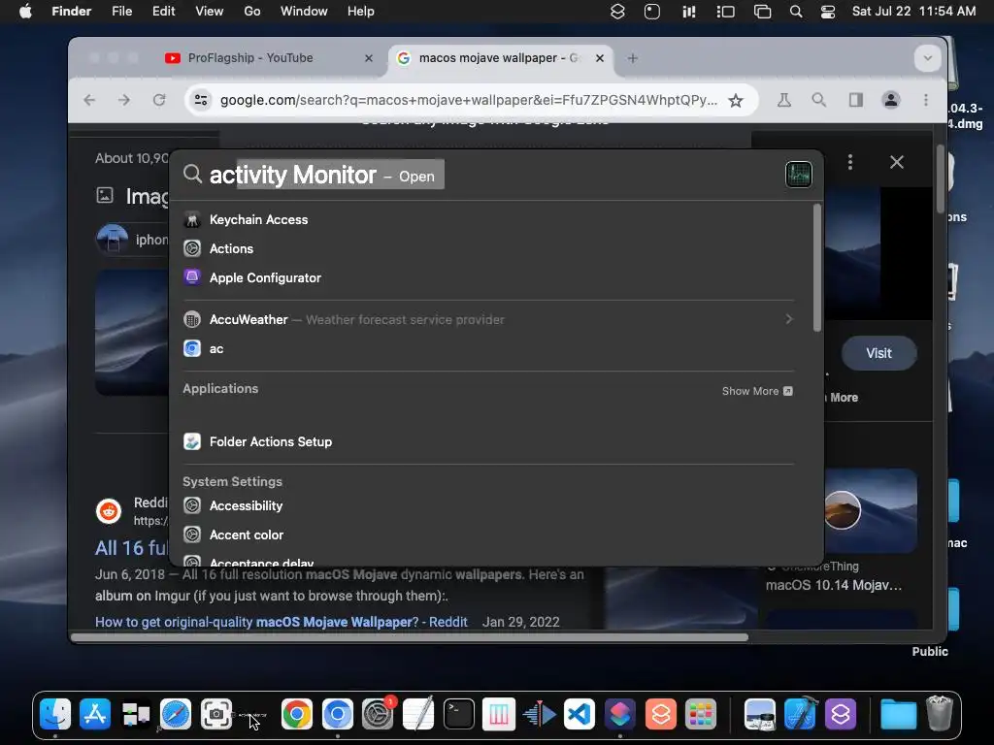Click the Activity Monitor icon in Spotlight
Image resolution: width=994 pixels, height=745 pixels.
pyautogui.click(x=799, y=175)
